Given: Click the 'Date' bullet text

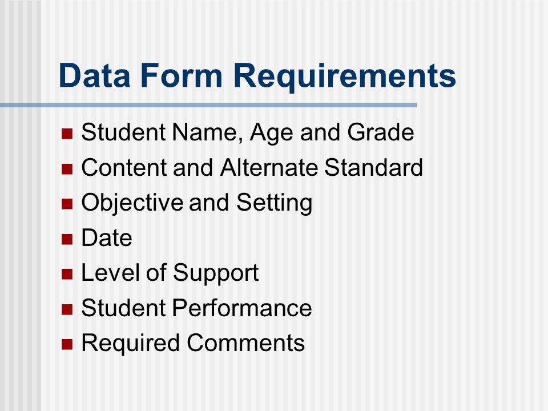Looking at the screenshot, I should coord(107,238).
